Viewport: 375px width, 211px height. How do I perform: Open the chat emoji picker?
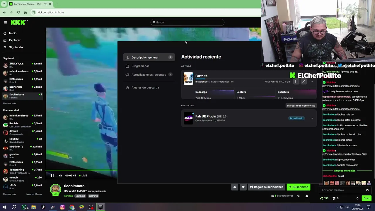pyautogui.click(x=367, y=190)
